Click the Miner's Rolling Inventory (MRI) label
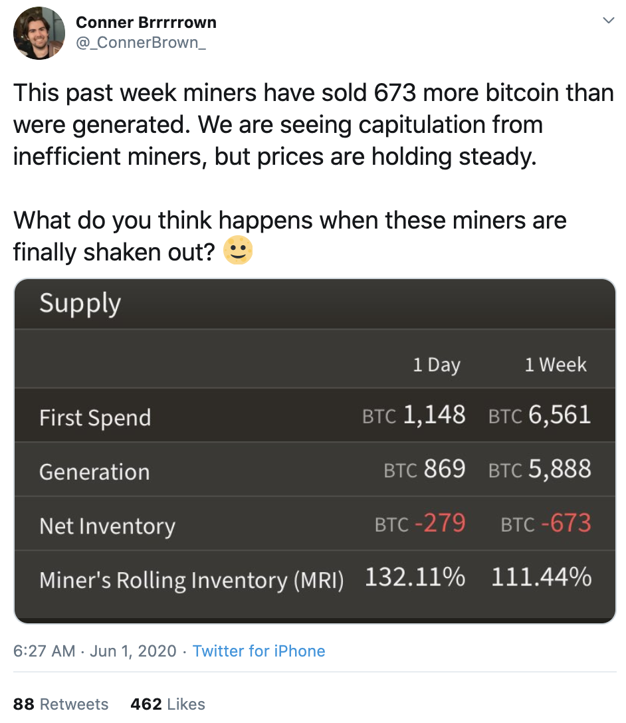Viewport: 626px width, 723px height. pyautogui.click(x=191, y=580)
